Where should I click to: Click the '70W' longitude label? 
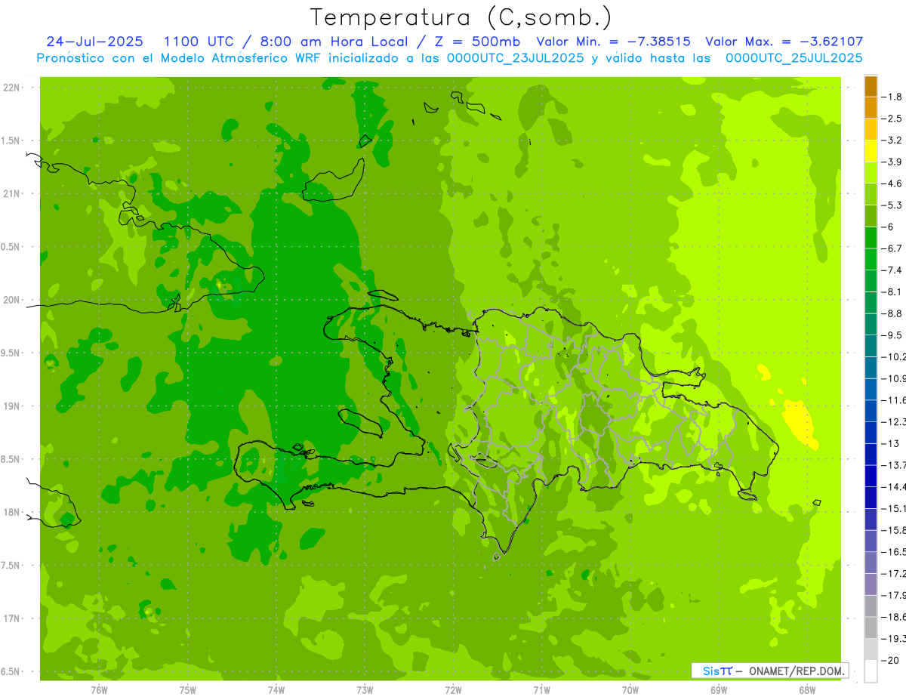pos(630,689)
